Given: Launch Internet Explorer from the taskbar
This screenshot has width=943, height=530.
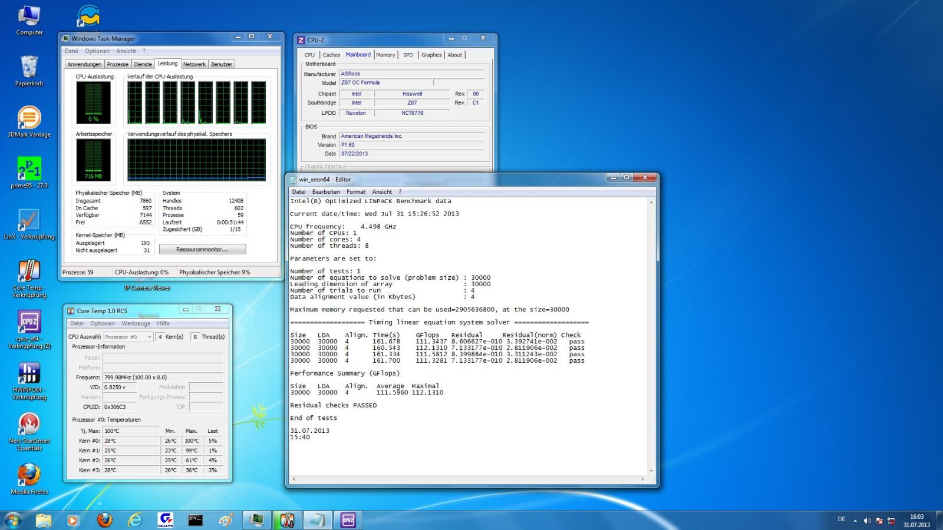Looking at the screenshot, I should [135, 520].
